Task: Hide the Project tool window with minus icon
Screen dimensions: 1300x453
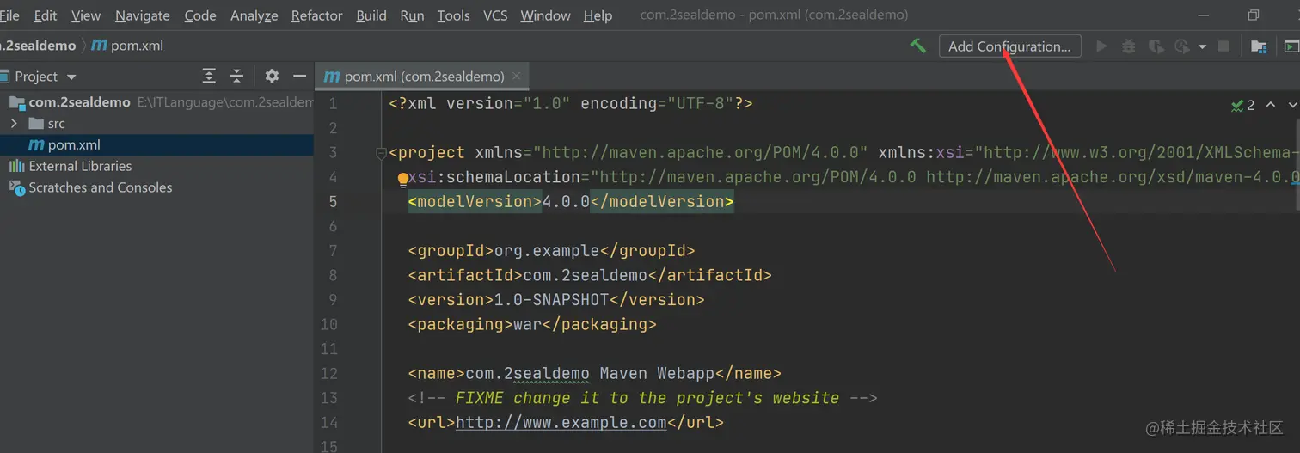Action: tap(299, 76)
